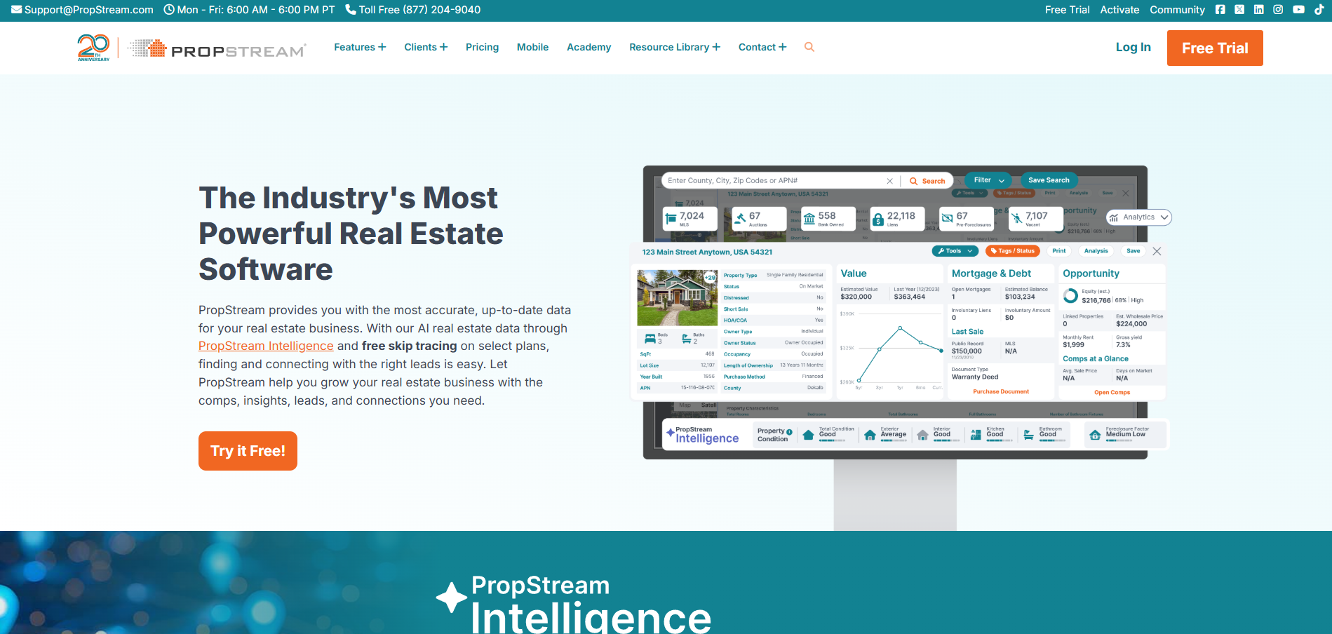1332x634 pixels.
Task: Click the 20th Anniversary badge logo
Action: coord(93,48)
